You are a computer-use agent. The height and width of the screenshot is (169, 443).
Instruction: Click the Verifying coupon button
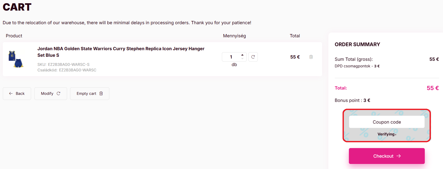click(386, 134)
